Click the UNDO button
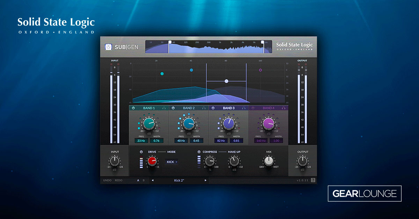The height and width of the screenshot is (219, 419). click(108, 180)
